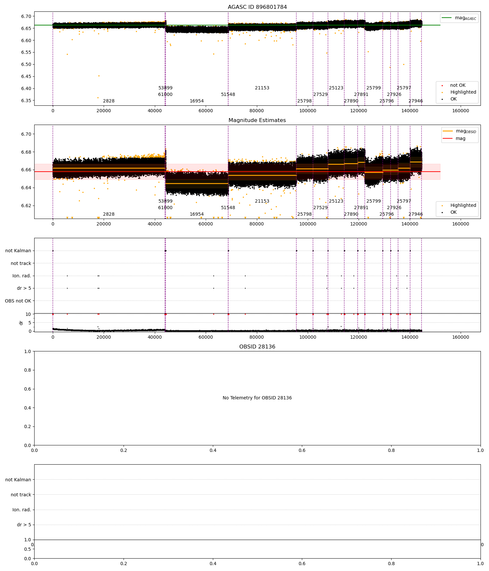The image size is (489, 571).
Task: Click OBSID label 51548 in Magnitude Estimates plot
Action: [x=228, y=208]
